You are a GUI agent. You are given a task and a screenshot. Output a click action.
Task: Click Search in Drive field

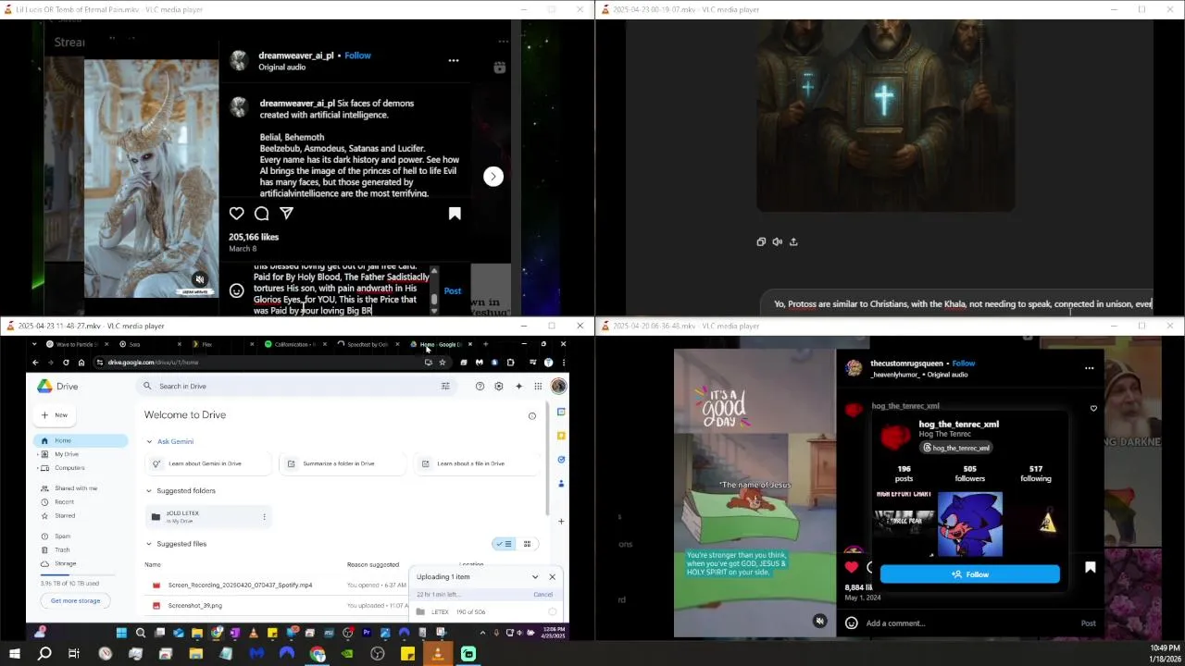(294, 387)
